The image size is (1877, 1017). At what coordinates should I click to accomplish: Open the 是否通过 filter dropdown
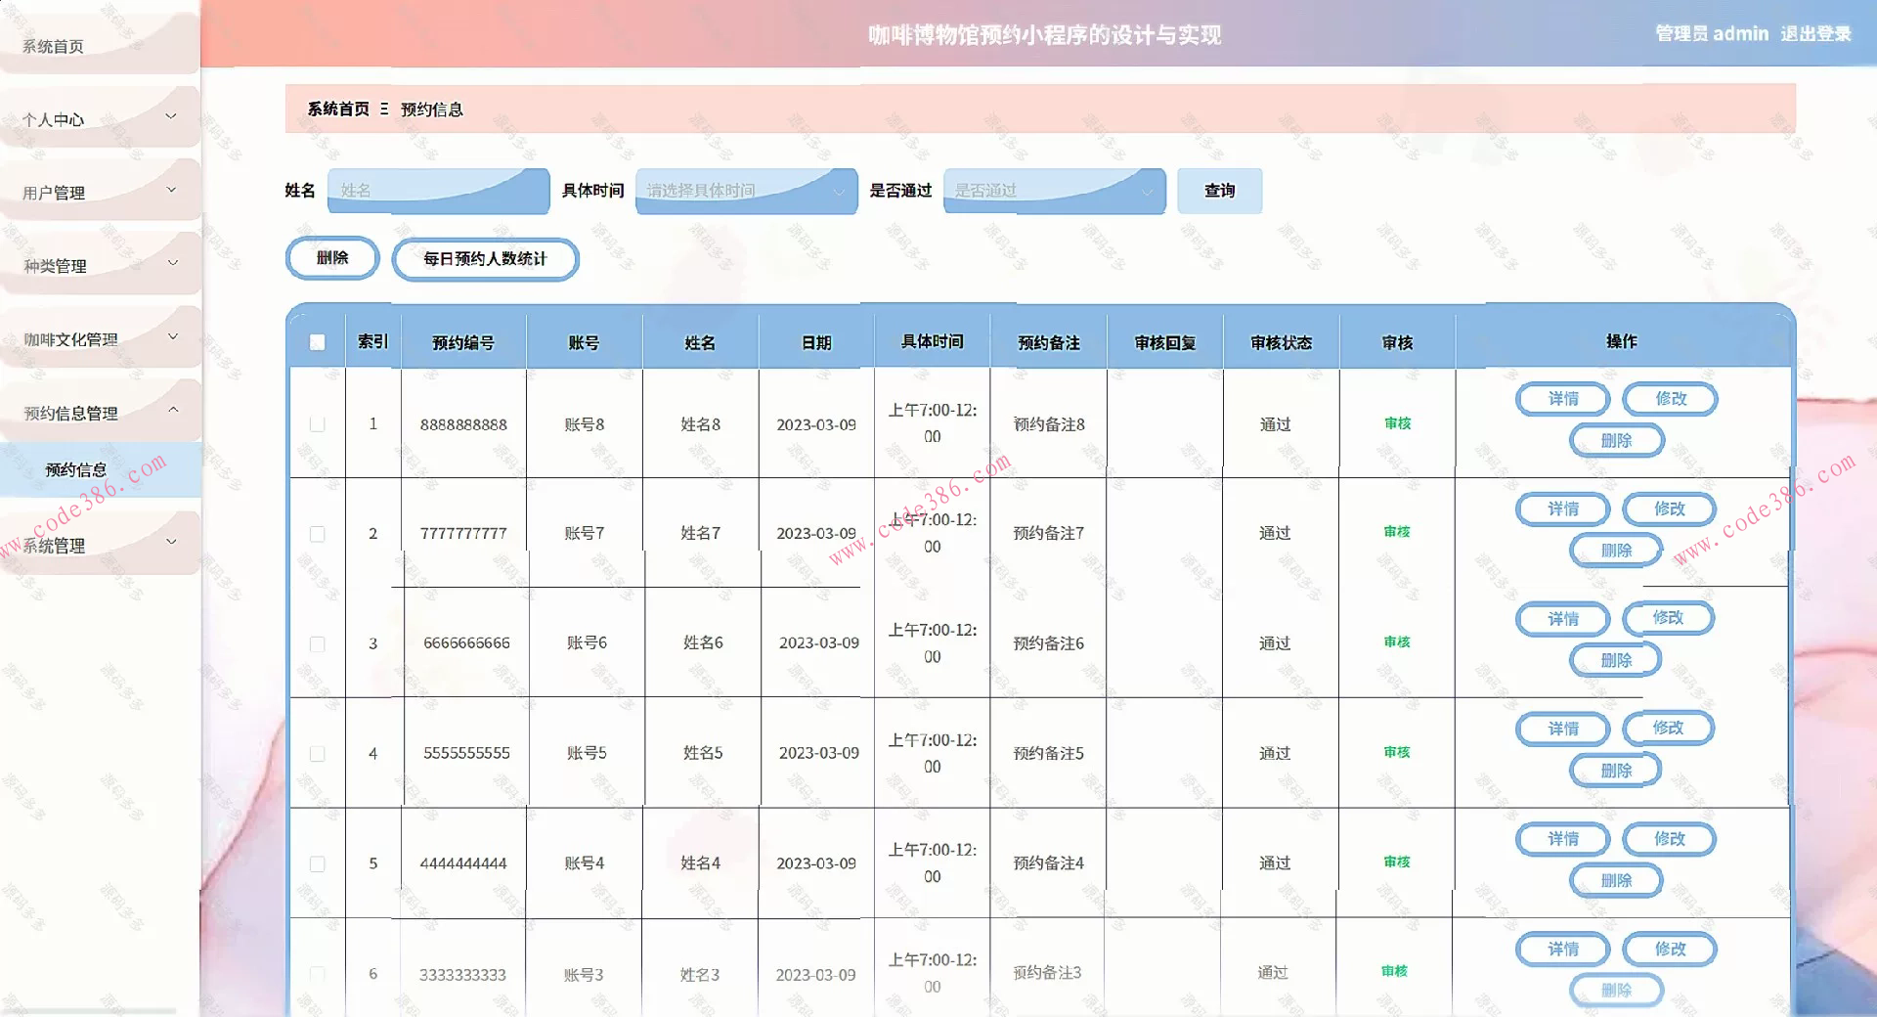[x=1054, y=191]
